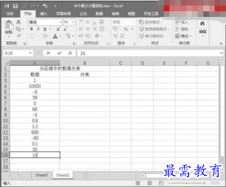Click the Percent Style icon
Viewport: 226px width, 187px height.
[126, 29]
